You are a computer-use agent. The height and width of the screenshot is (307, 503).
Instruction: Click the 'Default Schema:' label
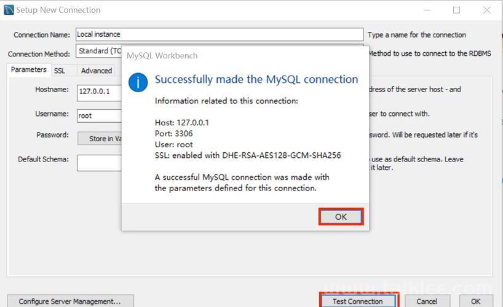(43, 159)
